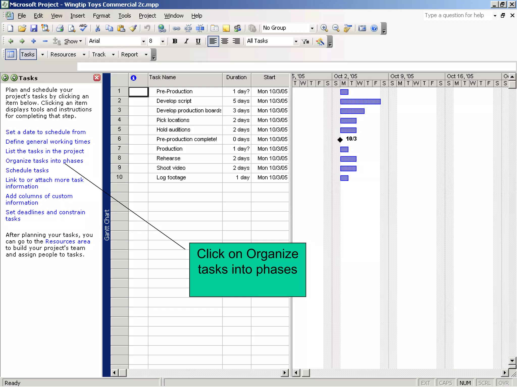Save the project with the floppy disk icon
Screen dimensions: 517x387
pyautogui.click(x=34, y=28)
